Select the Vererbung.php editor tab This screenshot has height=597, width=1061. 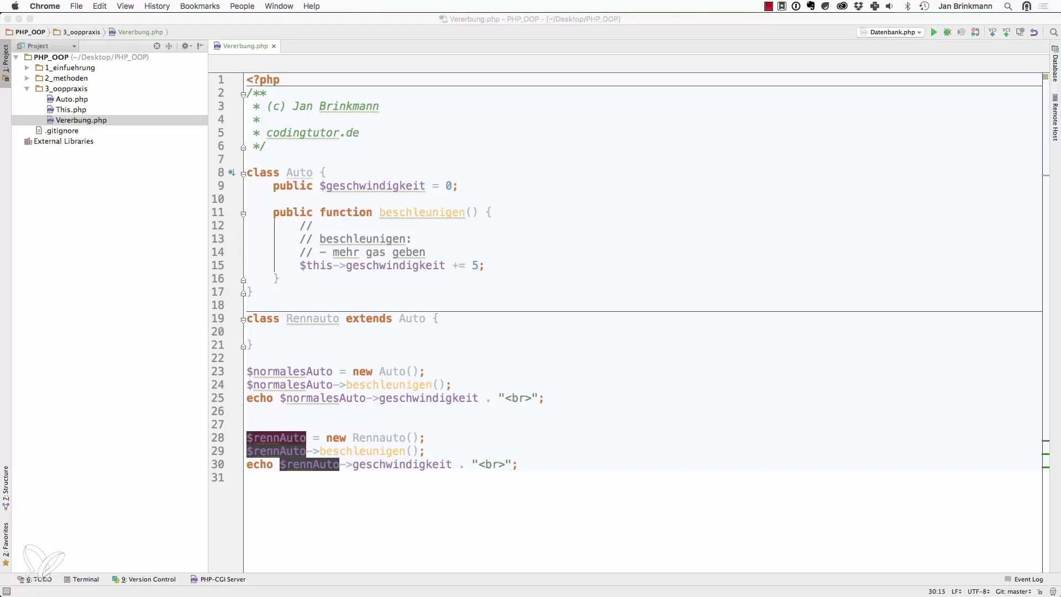[x=244, y=46]
